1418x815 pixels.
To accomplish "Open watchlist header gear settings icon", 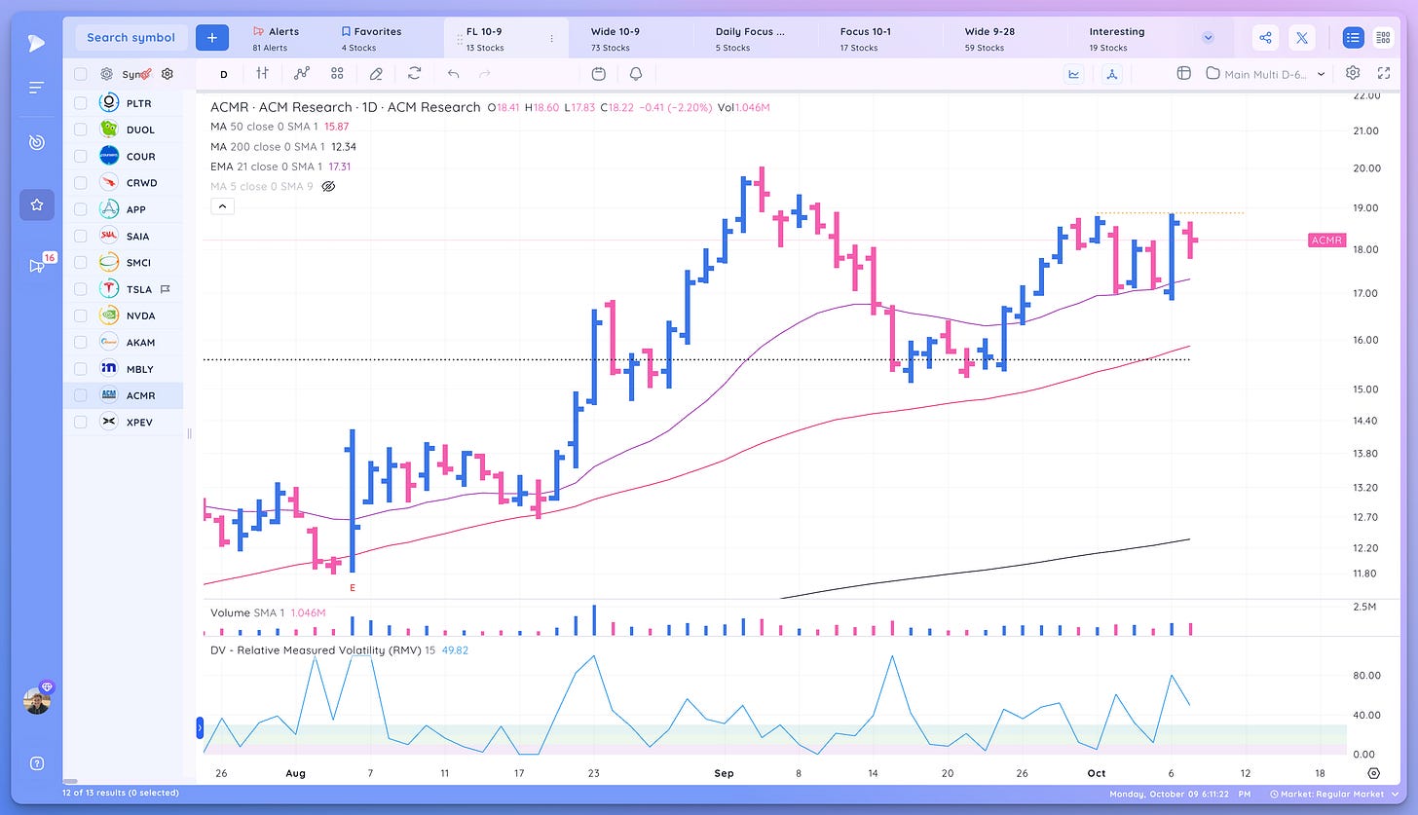I will (x=168, y=74).
